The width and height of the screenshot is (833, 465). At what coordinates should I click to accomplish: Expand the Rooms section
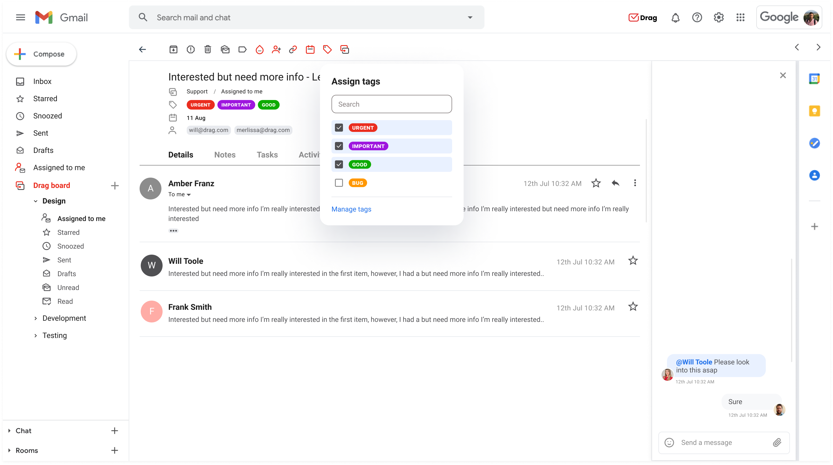[x=9, y=450]
